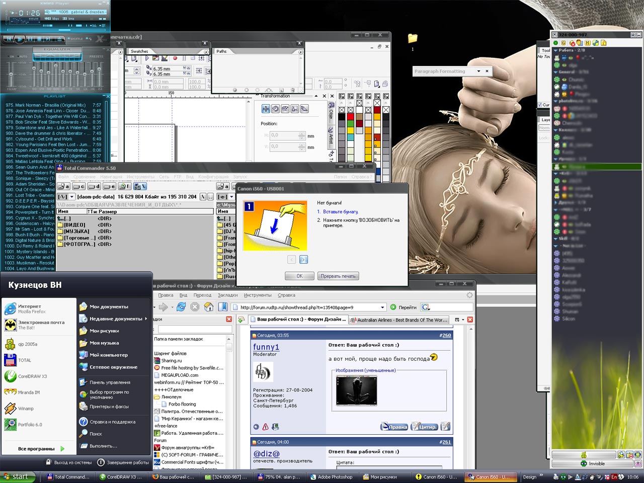Click the Scale and mirror transformation icon
The height and width of the screenshot is (483, 644).
285,109
